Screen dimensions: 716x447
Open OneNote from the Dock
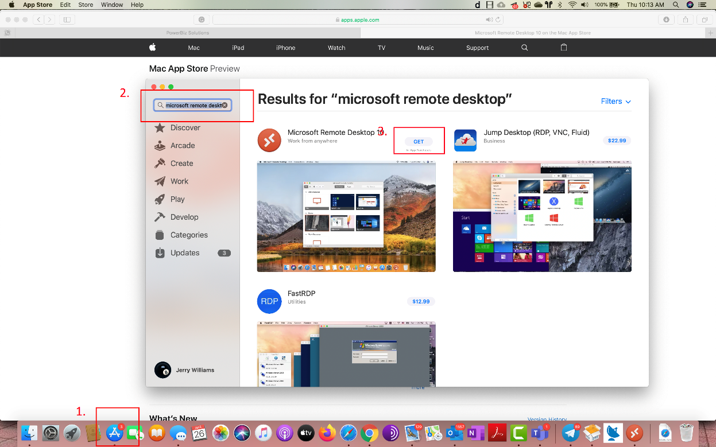476,433
